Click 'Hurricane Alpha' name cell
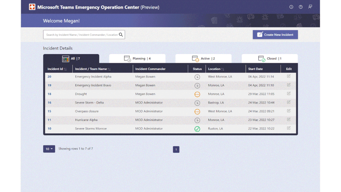 [x=86, y=120]
